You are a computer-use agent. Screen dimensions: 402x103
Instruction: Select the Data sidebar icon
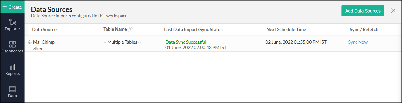(12, 92)
